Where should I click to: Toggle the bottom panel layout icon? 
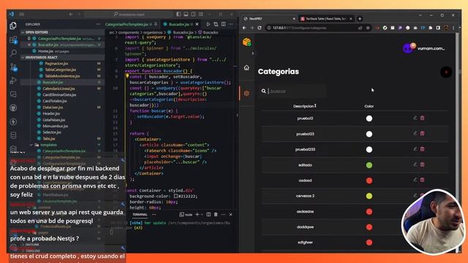coord(186,14)
